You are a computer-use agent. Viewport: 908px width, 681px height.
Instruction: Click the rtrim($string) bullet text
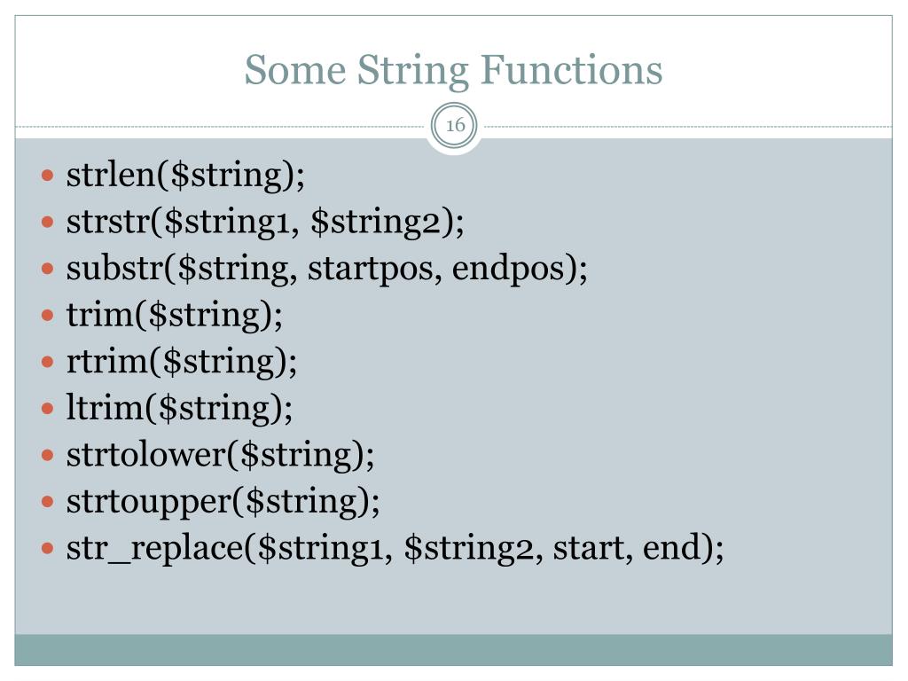coord(182,362)
